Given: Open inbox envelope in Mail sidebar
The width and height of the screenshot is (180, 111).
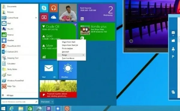Looking at the screenshot, I should [173, 33].
